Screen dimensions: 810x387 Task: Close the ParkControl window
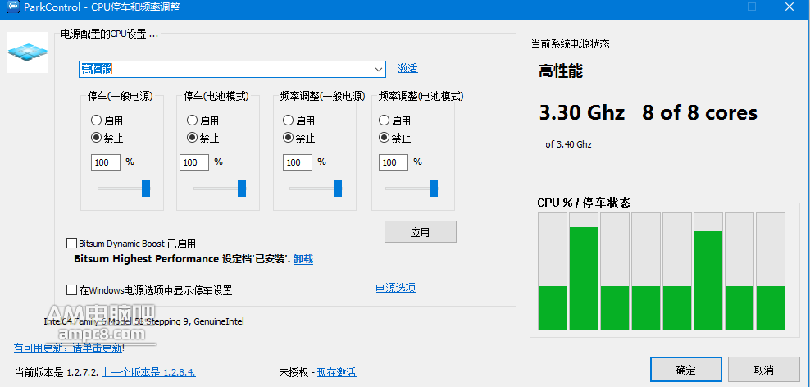pyautogui.click(x=790, y=7)
